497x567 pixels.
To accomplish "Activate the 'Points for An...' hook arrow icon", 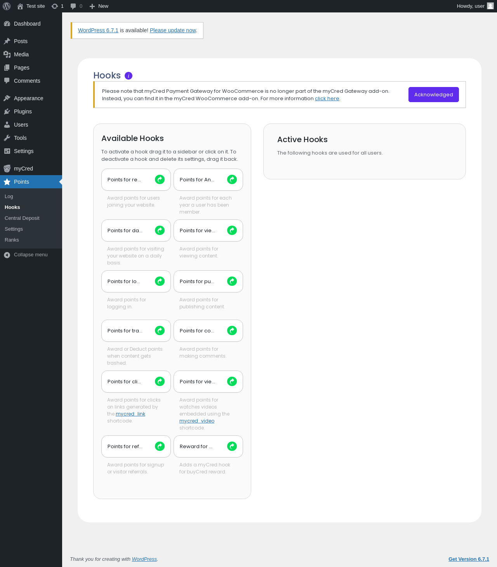I will pos(232,179).
